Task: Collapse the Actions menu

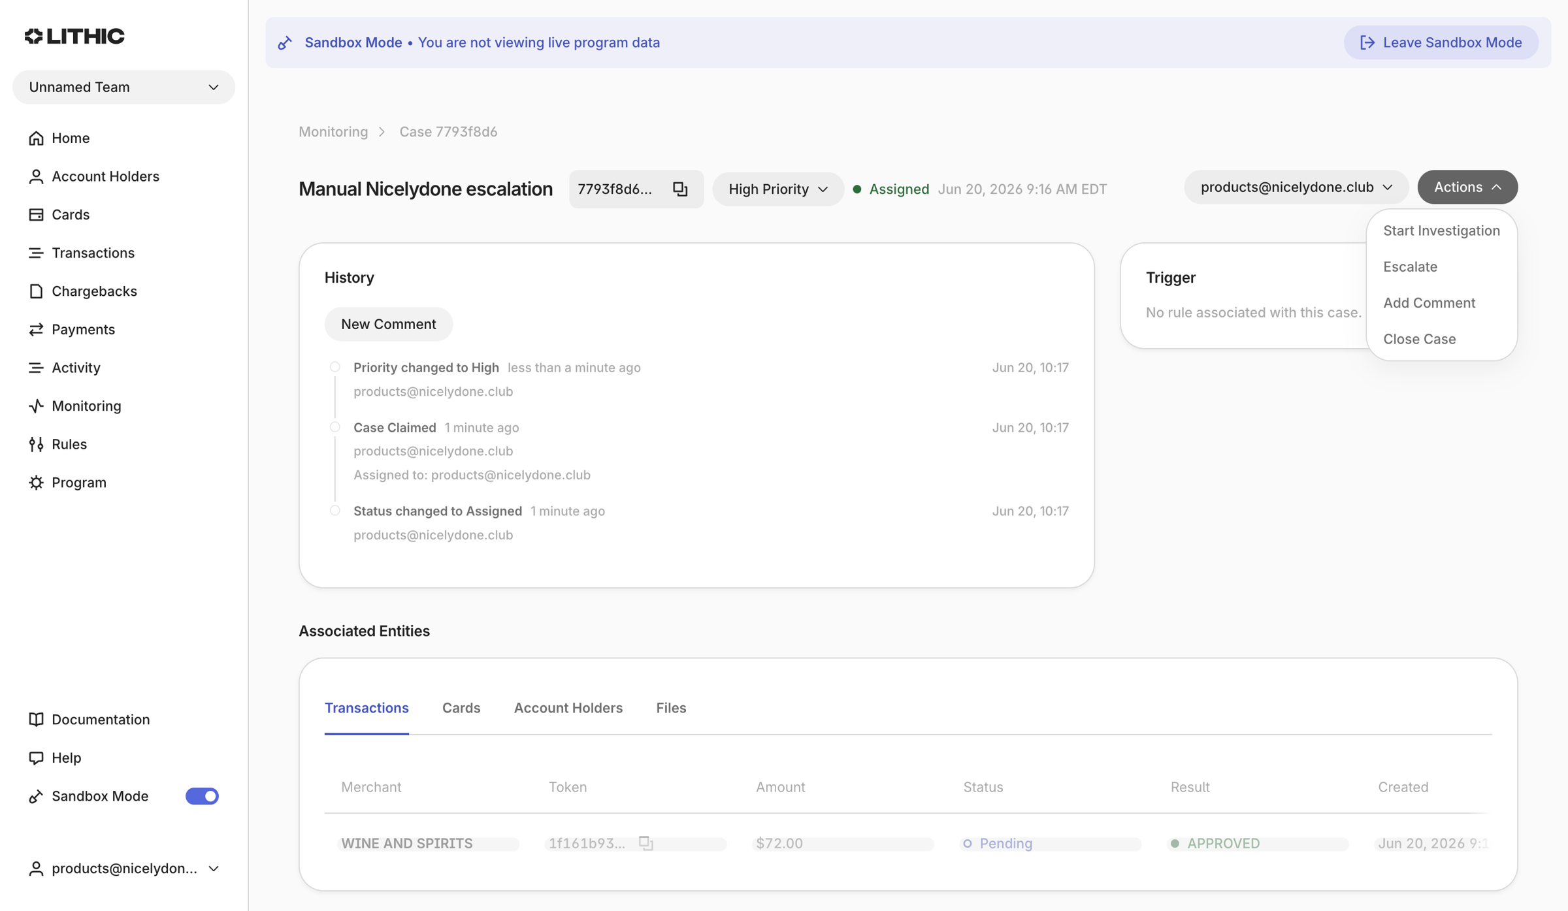Action: [x=1467, y=187]
